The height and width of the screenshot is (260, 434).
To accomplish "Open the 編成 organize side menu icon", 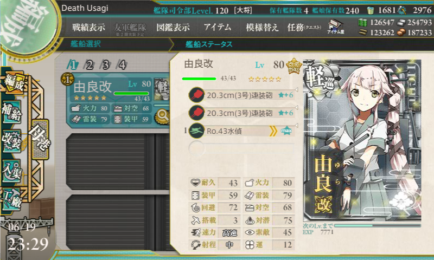I will click(14, 84).
